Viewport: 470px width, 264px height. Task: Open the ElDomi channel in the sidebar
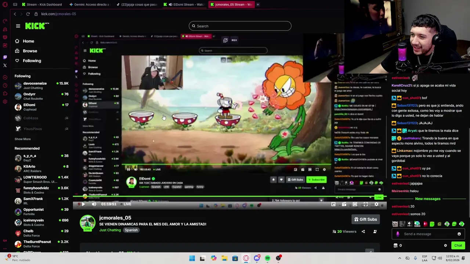tap(41, 107)
